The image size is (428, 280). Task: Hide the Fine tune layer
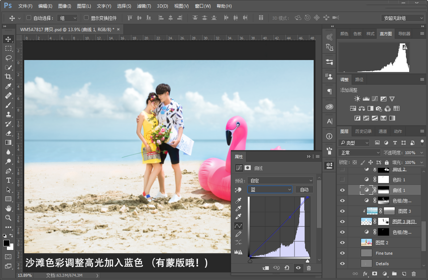pos(342,253)
